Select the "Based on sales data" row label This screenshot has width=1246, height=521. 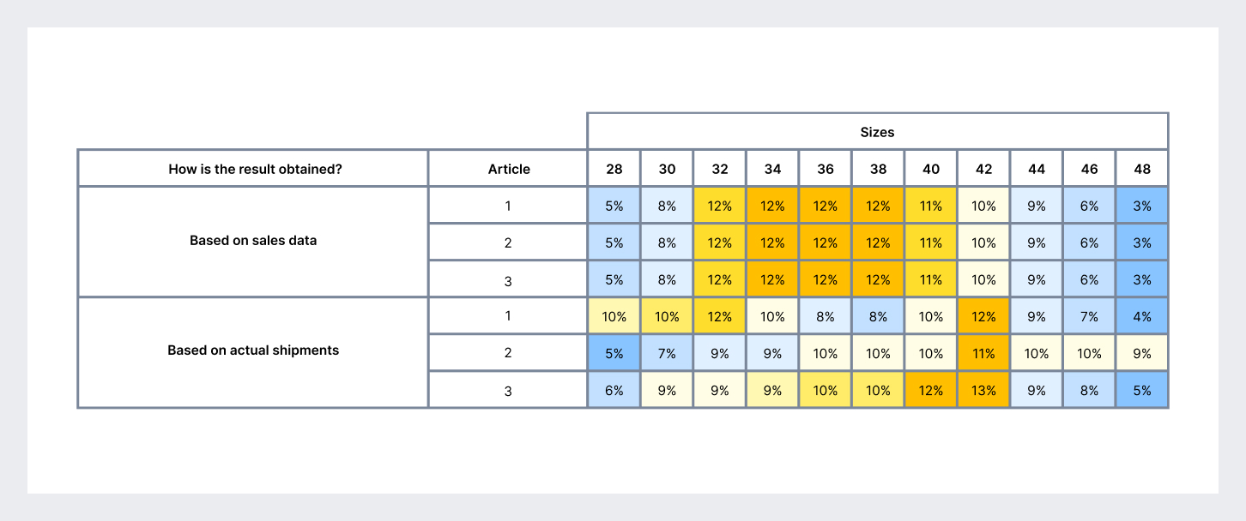pos(253,241)
